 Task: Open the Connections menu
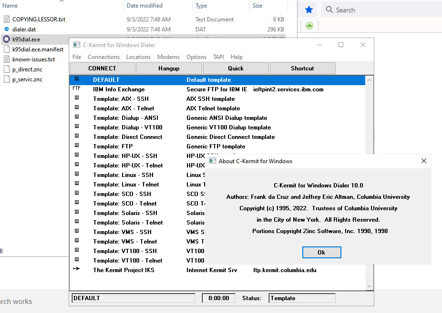104,57
